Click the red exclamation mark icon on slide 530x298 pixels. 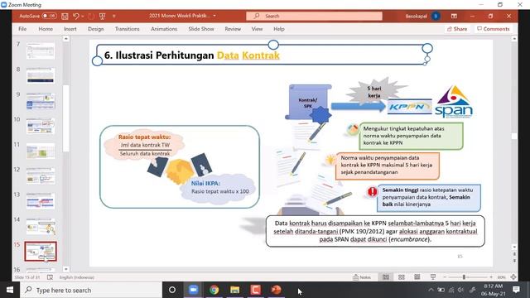[x=372, y=191]
